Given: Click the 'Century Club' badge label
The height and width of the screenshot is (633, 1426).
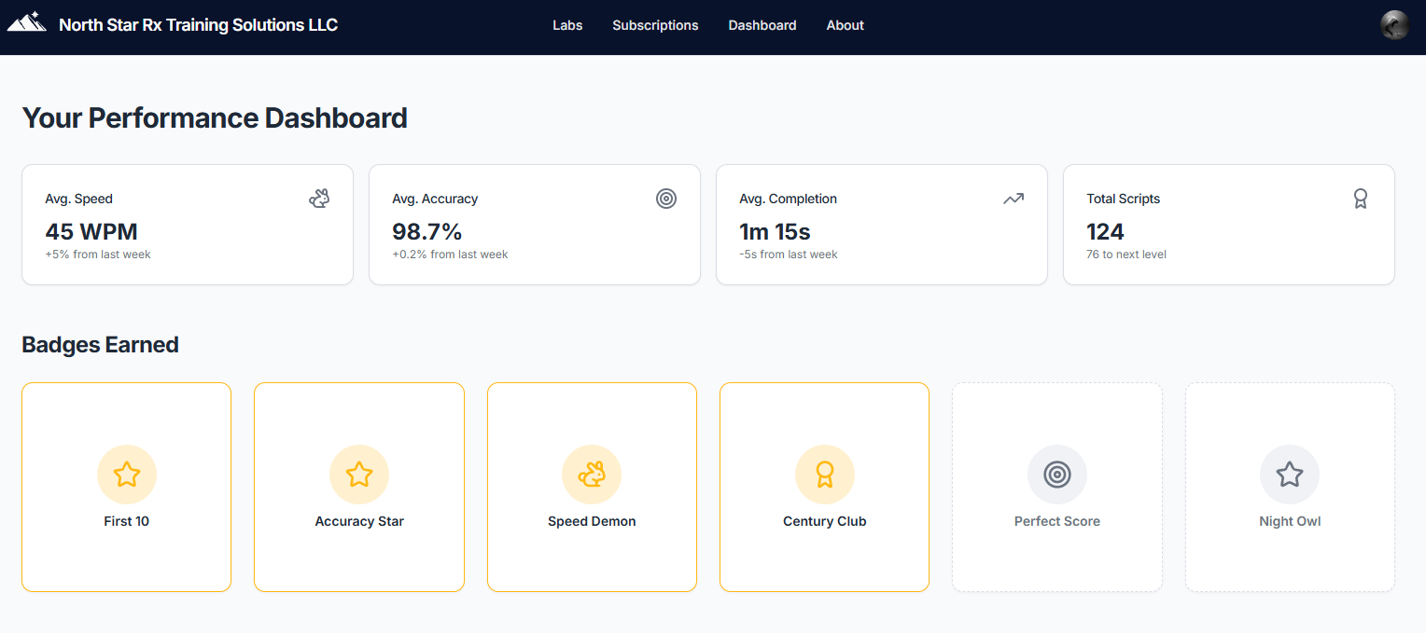Looking at the screenshot, I should click(x=825, y=521).
